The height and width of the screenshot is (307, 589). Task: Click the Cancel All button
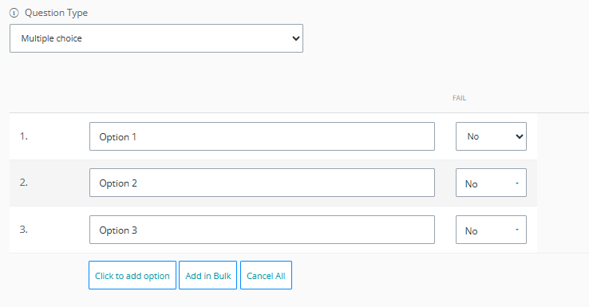click(x=266, y=275)
